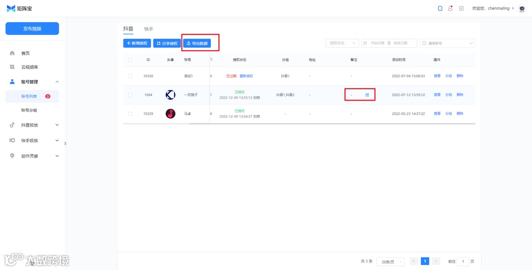Click page number 1 in pagination
Viewport: 532px width, 270px height.
(x=425, y=261)
